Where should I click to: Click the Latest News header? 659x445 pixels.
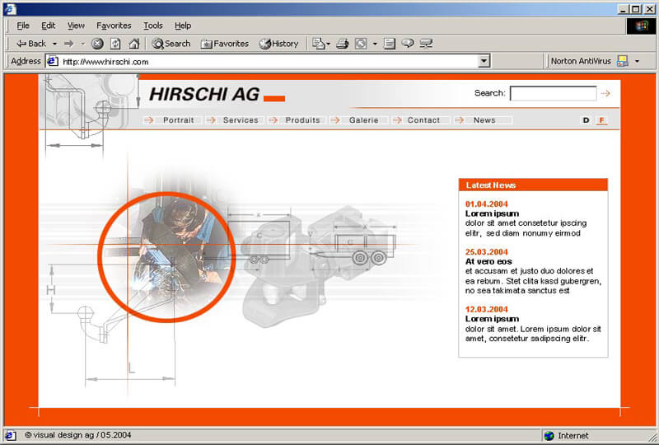click(x=533, y=185)
